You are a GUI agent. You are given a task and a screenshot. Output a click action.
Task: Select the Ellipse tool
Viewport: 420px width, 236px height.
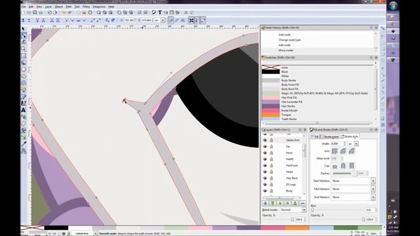pyautogui.click(x=24, y=69)
